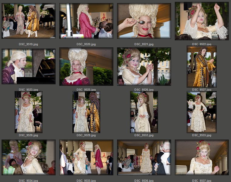Select DSC_9536.jpg thumbnail viewed from the audience
This screenshot has height=182, width=231.
144,157
